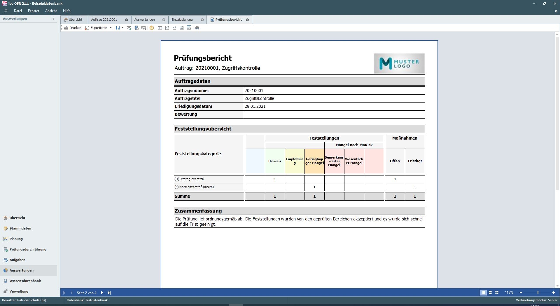
Task: Click the save icon in the report toolbar
Action: tap(118, 28)
